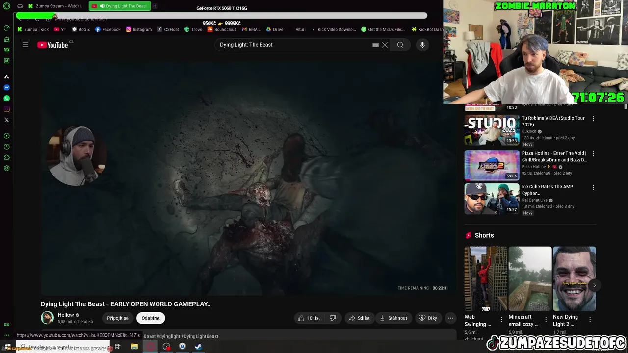Open Task View on the taskbar
The height and width of the screenshot is (353, 628).
coord(118,347)
